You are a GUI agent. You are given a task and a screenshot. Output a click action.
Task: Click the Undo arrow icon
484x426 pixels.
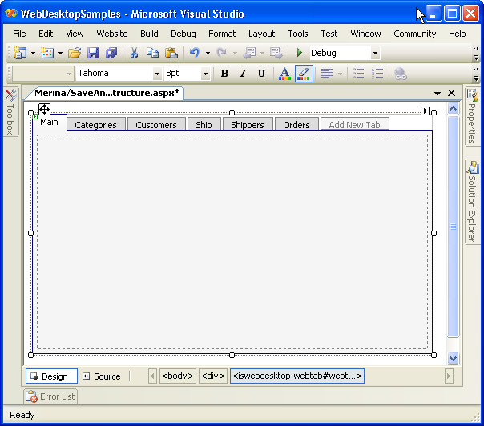tap(193, 53)
